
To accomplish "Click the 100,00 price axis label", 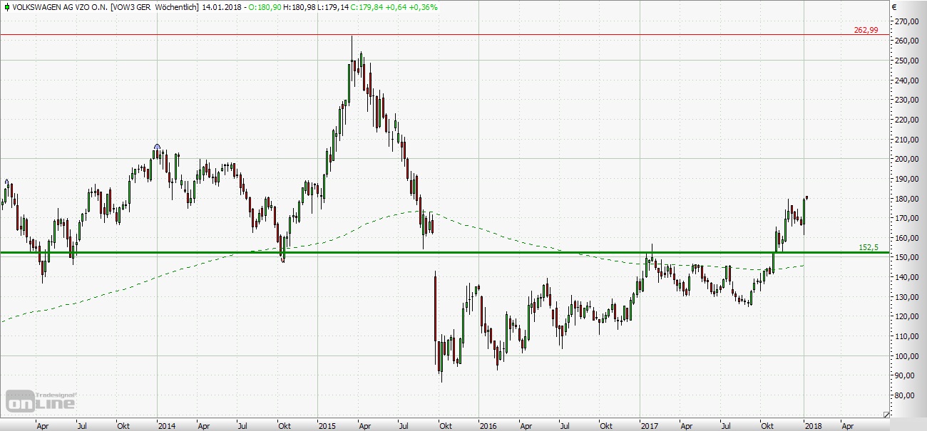I will point(905,356).
